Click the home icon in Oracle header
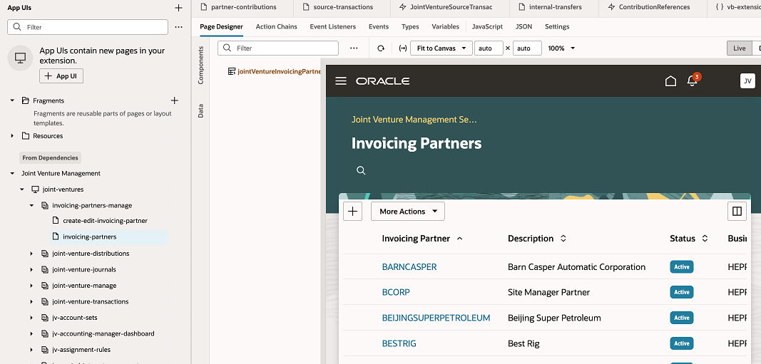761x364 pixels. (x=670, y=81)
